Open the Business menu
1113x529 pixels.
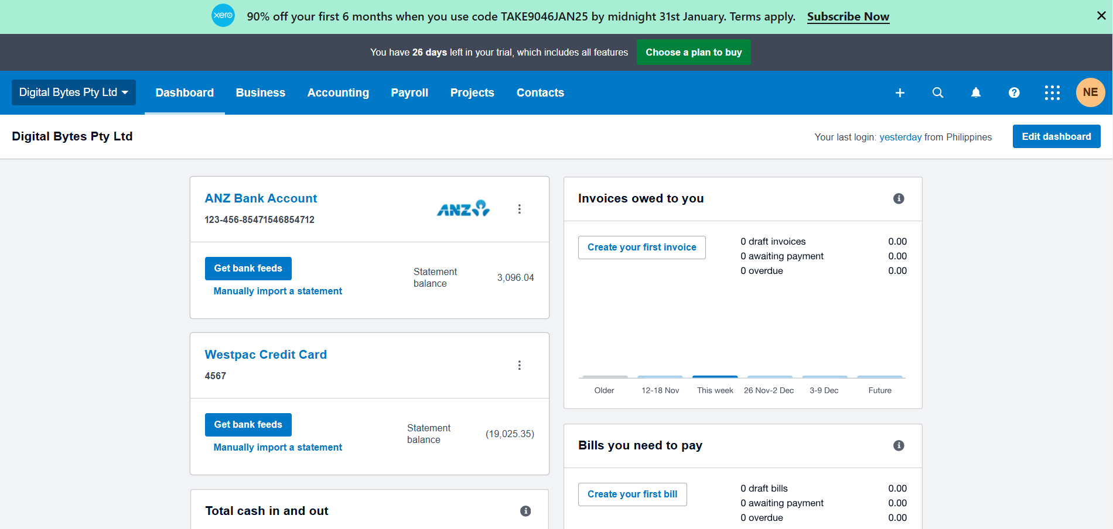(261, 92)
